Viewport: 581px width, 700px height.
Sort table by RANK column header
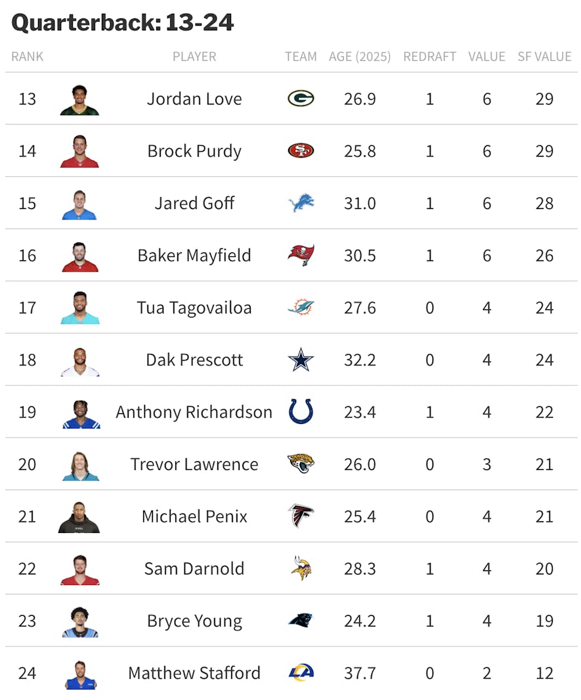(27, 57)
